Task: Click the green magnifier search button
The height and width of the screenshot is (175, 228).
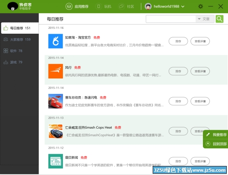Action: pos(219,19)
